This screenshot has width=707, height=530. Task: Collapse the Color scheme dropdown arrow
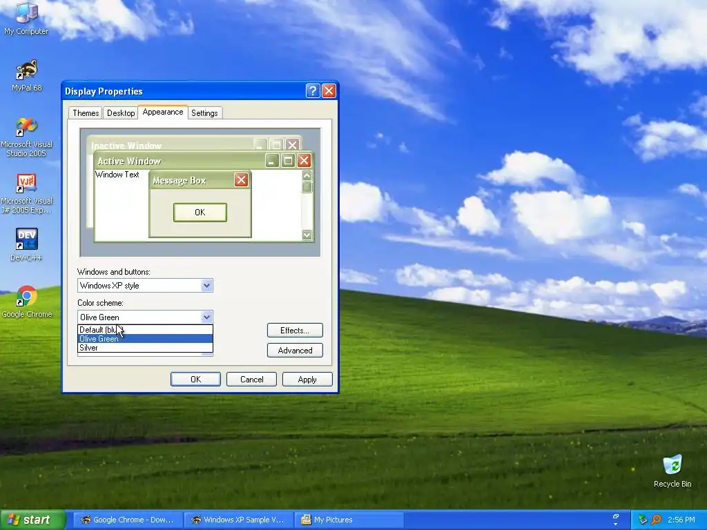click(206, 317)
